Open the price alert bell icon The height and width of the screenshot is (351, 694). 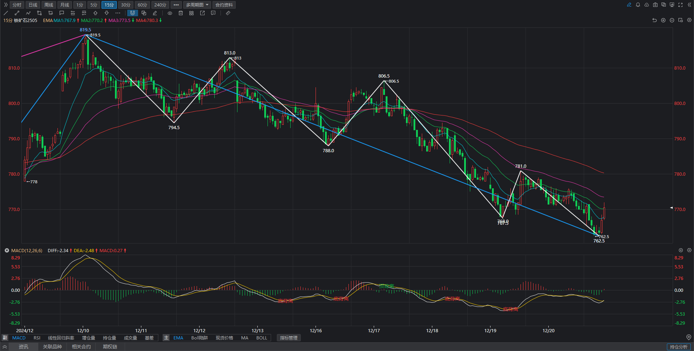click(x=638, y=5)
